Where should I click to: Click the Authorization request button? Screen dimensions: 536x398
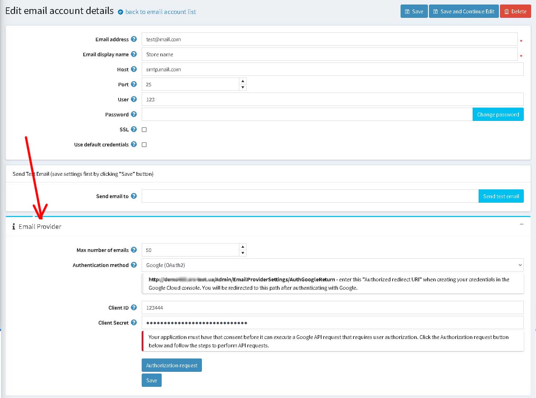coord(171,365)
